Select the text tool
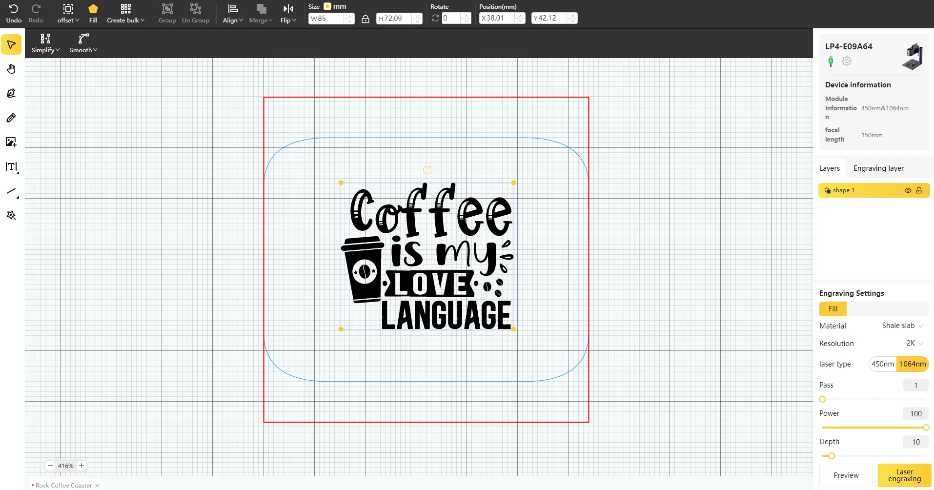 click(x=11, y=167)
